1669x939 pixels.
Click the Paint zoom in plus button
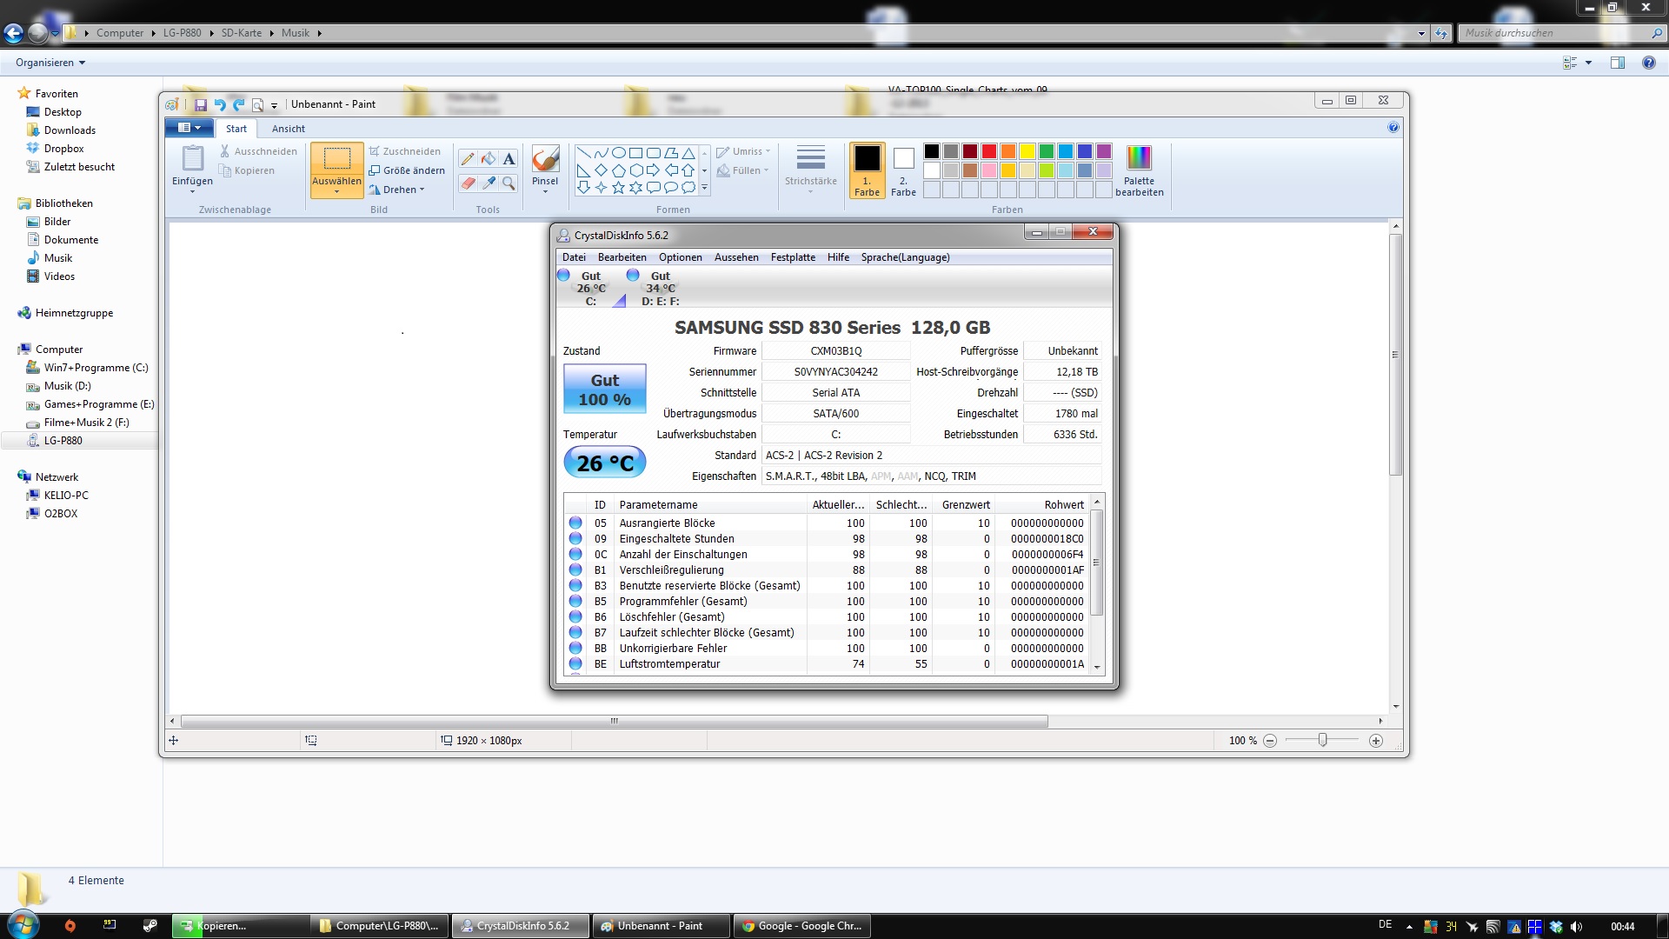point(1376,741)
